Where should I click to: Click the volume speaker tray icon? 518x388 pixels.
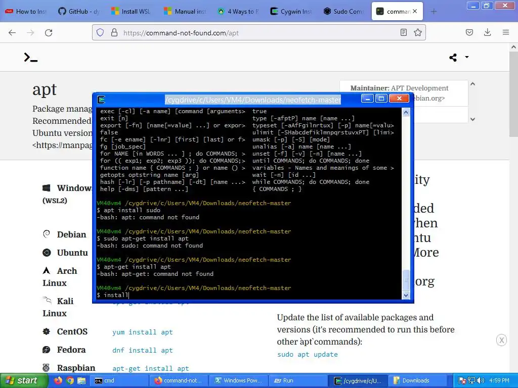click(x=481, y=381)
